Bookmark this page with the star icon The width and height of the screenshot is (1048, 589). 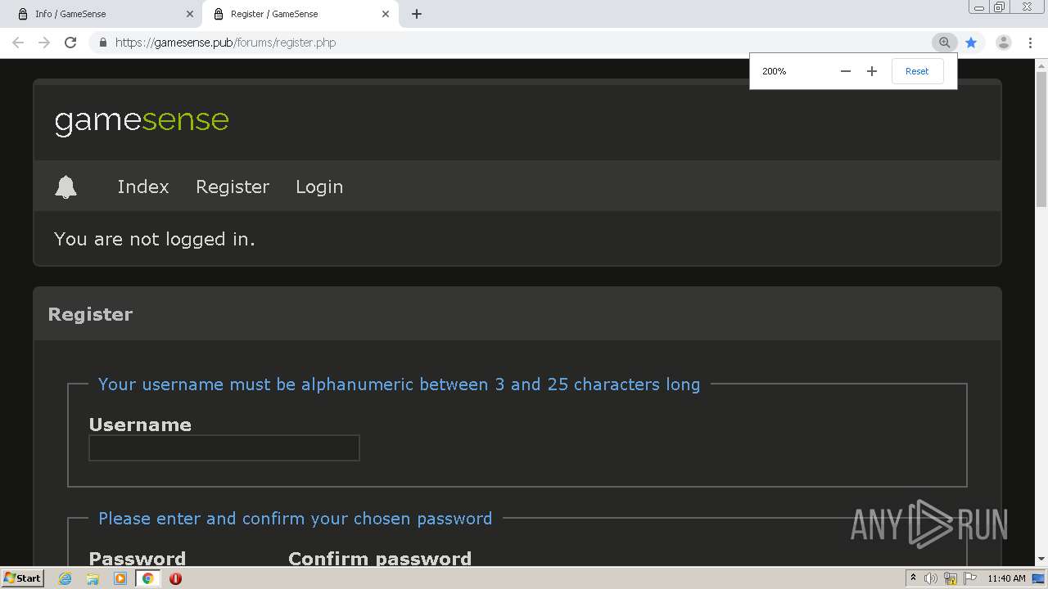tap(971, 43)
